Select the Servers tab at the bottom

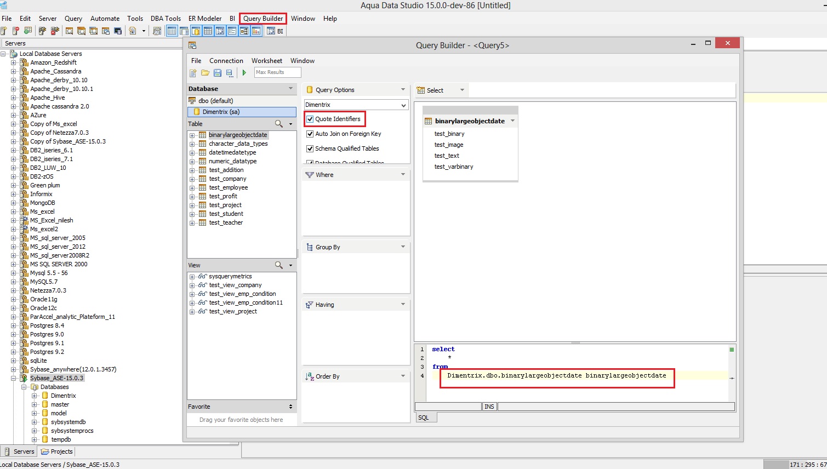[19, 451]
